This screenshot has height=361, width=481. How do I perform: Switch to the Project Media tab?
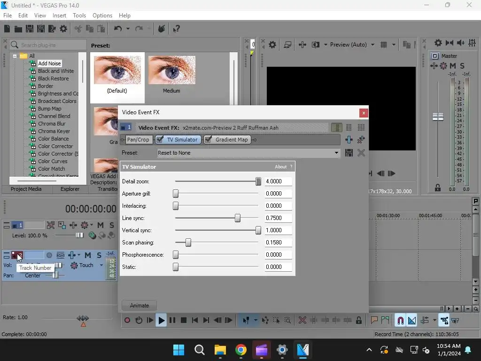[x=26, y=189]
